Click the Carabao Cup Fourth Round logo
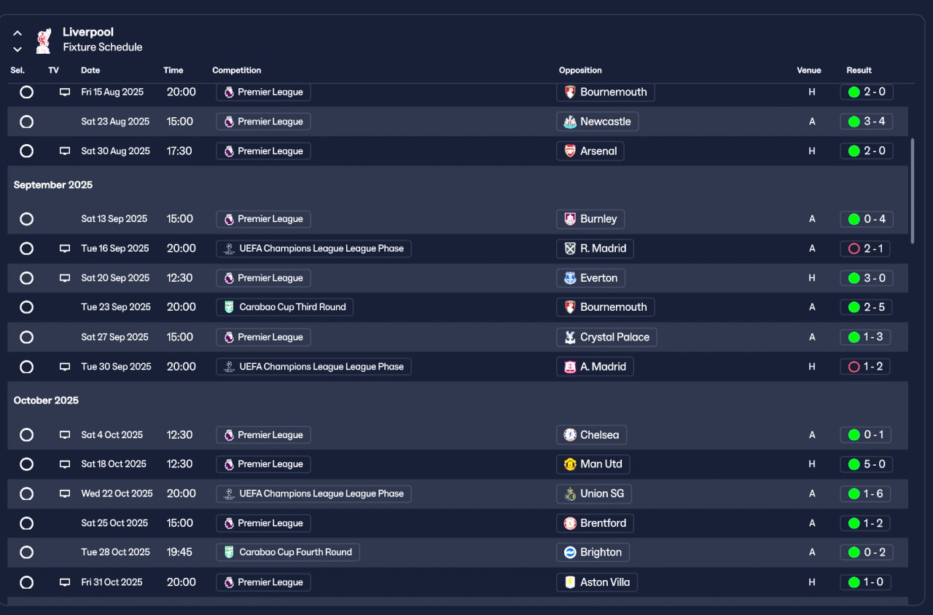Viewport: 933px width, 615px height. tap(229, 552)
